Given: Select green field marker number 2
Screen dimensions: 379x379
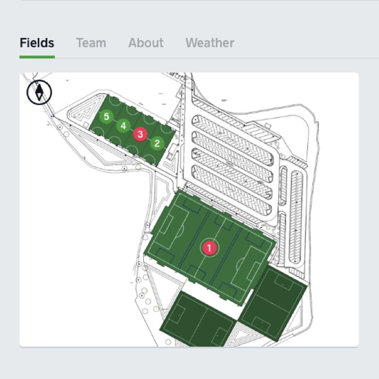Looking at the screenshot, I should [157, 144].
